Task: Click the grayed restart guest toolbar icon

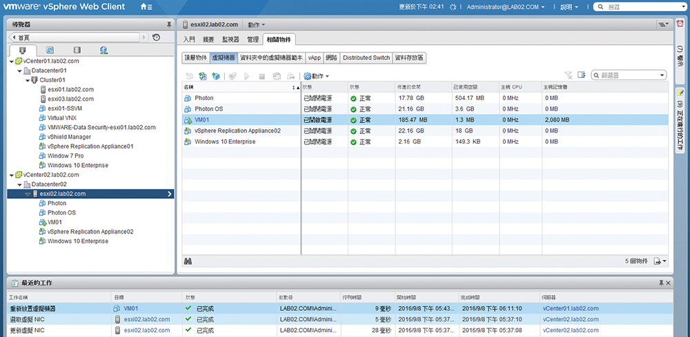Action: (277, 76)
